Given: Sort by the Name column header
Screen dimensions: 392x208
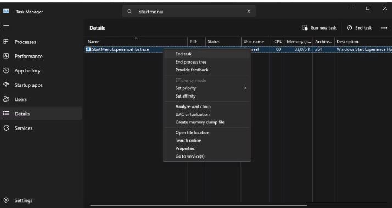Looking at the screenshot, I should 136,42.
